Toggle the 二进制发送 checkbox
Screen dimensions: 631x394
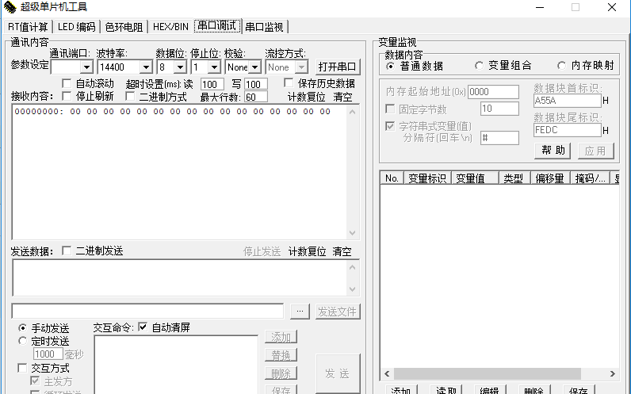click(67, 251)
